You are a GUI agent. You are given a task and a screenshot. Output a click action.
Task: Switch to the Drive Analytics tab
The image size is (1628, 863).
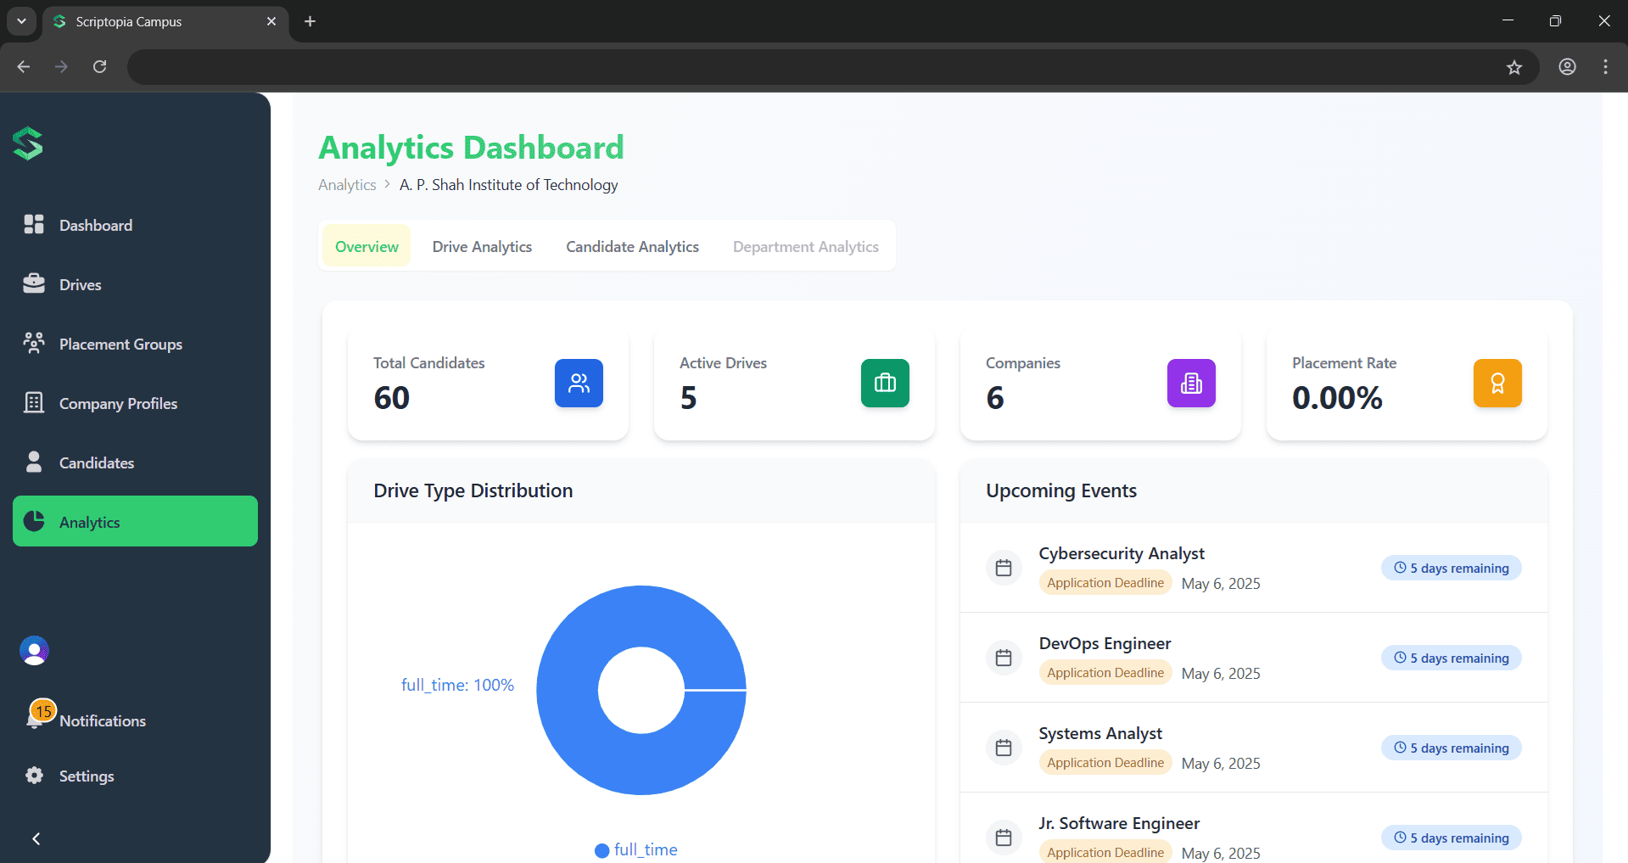click(482, 247)
